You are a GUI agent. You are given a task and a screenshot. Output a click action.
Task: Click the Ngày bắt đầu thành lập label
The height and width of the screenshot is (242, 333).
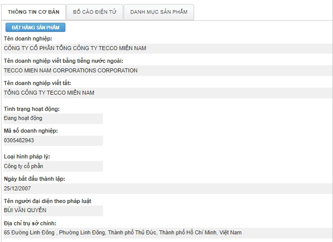34,179
